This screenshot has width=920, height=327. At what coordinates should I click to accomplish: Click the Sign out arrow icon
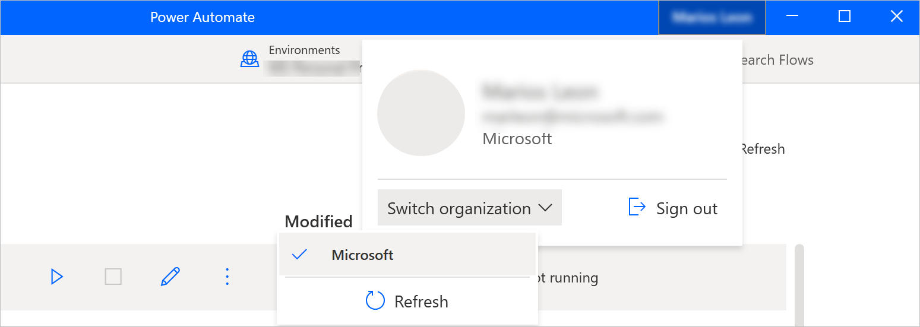(637, 207)
